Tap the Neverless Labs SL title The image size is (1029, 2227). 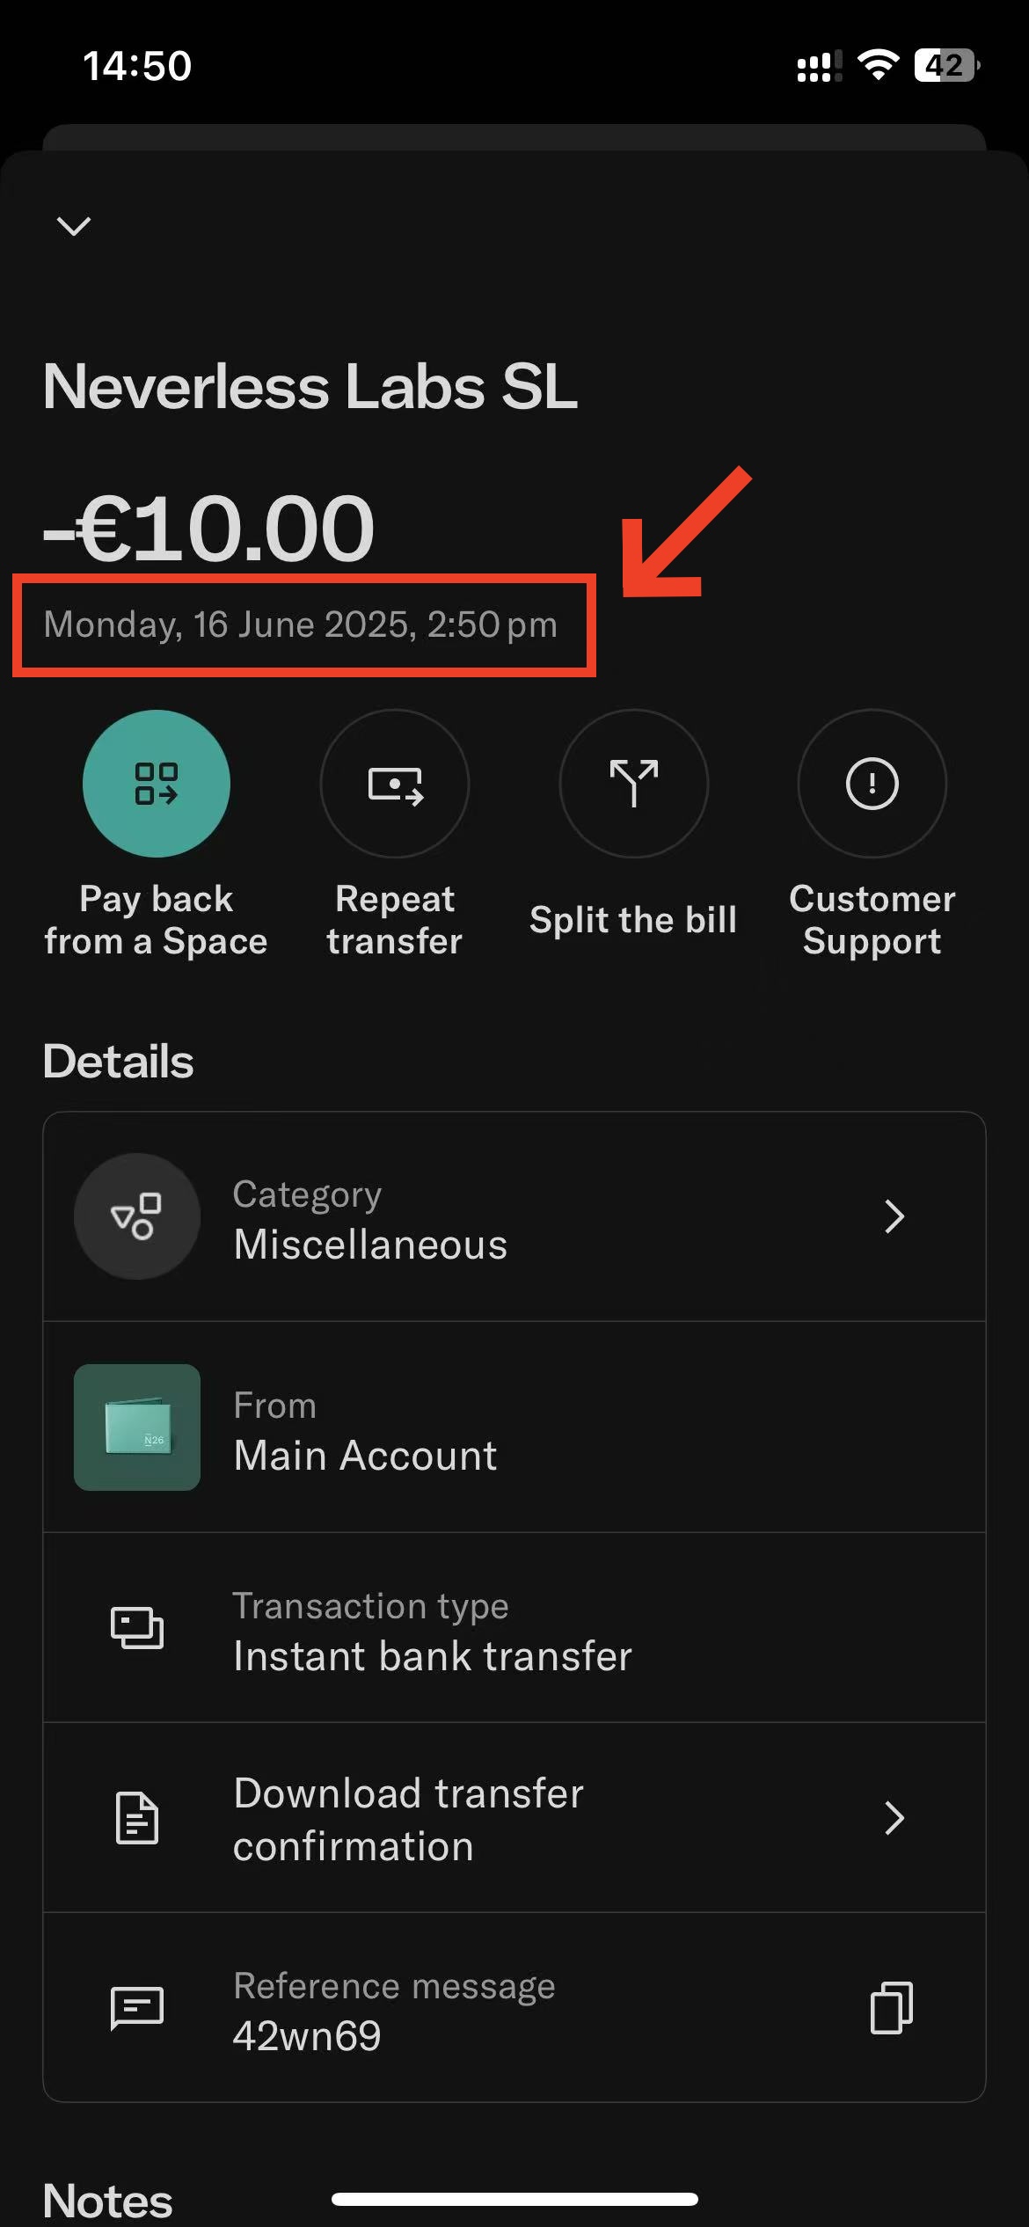pyautogui.click(x=310, y=386)
